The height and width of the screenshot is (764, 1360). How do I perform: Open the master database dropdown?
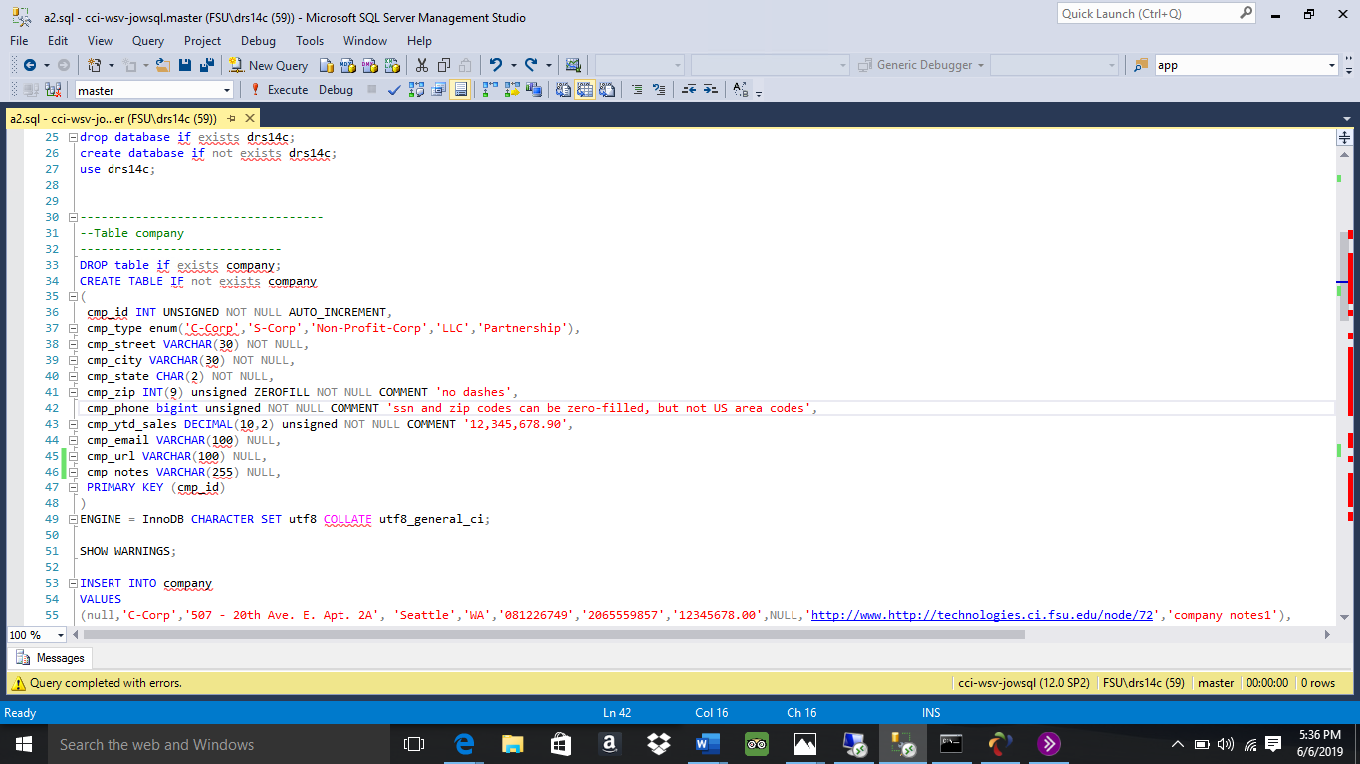(x=227, y=90)
